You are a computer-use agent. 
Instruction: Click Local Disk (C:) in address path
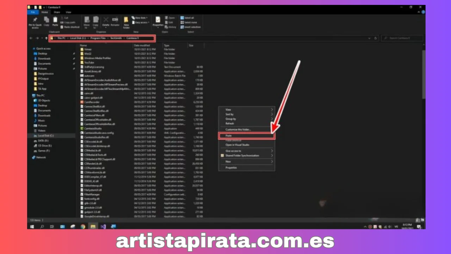tap(78, 38)
